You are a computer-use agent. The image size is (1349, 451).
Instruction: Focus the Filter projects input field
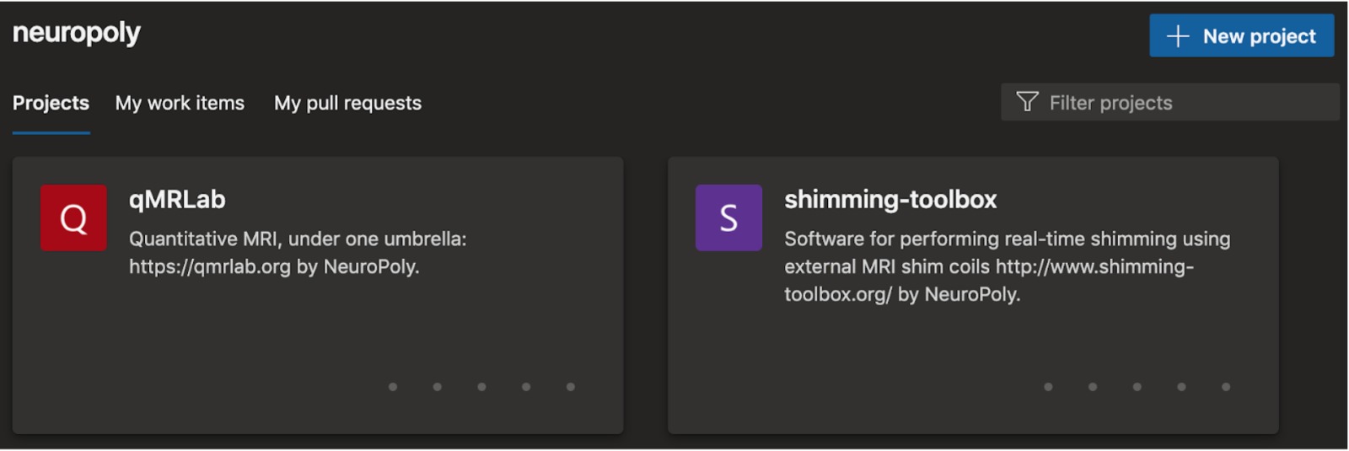click(x=1169, y=102)
